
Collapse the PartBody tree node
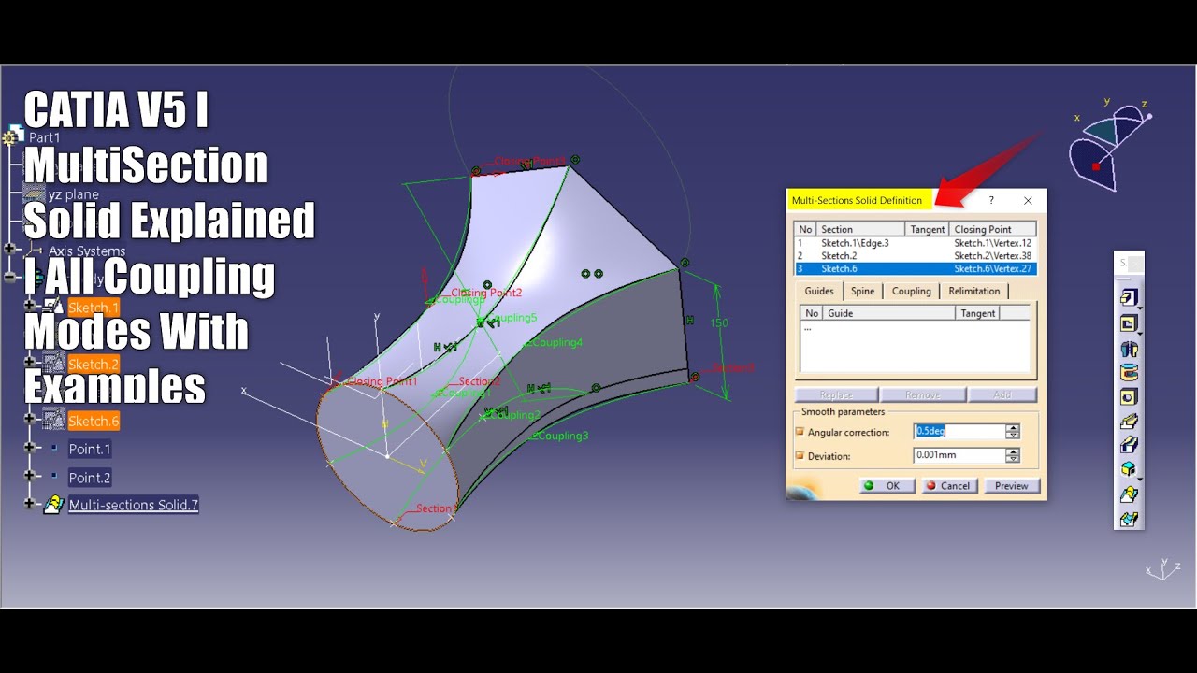10,277
